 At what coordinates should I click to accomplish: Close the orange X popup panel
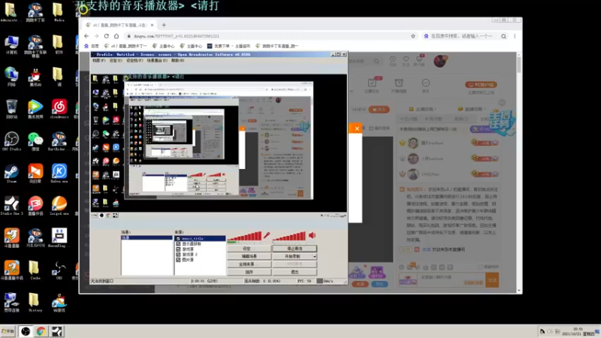[x=357, y=128]
